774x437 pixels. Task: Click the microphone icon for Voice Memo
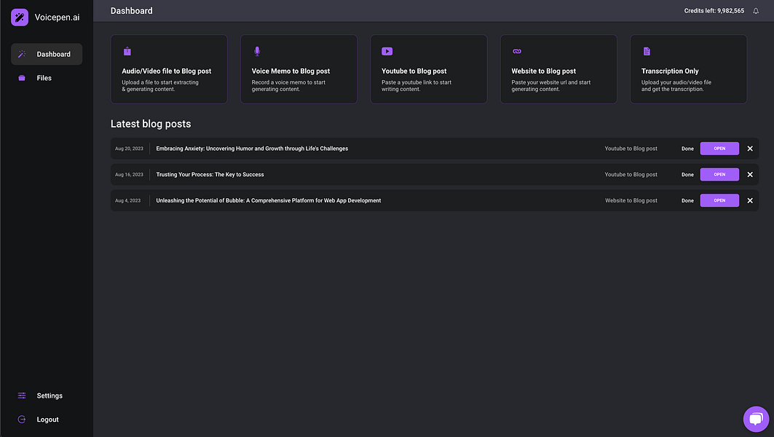click(257, 51)
